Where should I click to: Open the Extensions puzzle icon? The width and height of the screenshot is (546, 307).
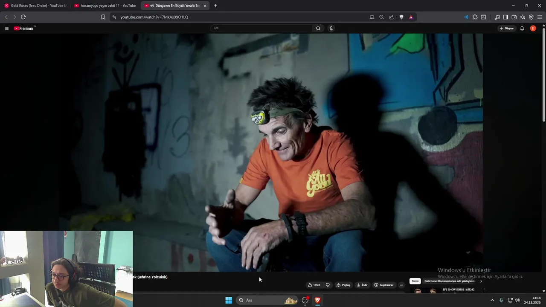point(475,17)
